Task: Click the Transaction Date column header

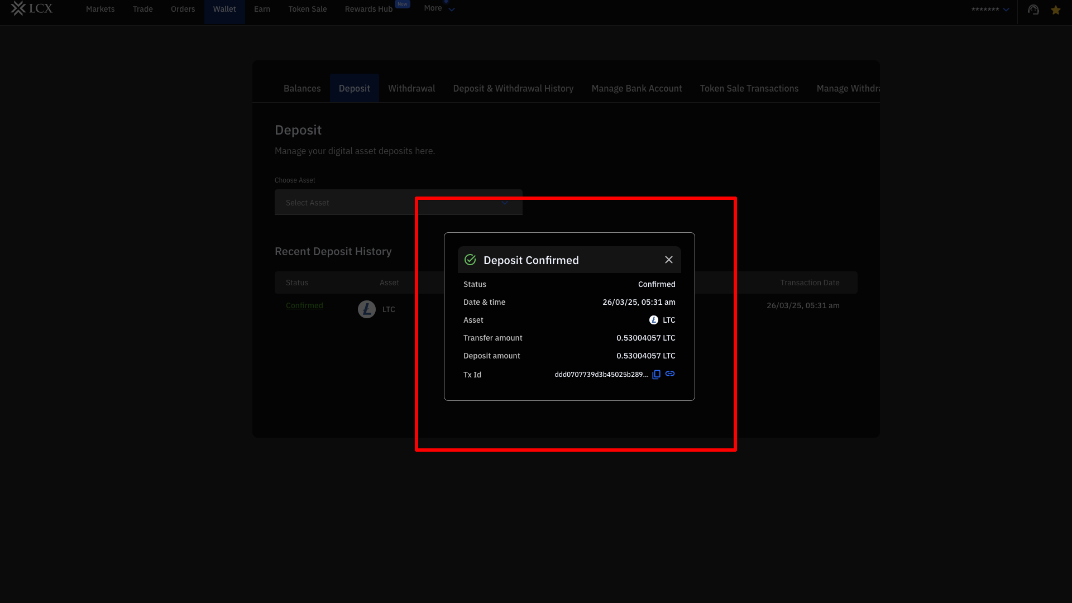Action: pyautogui.click(x=810, y=283)
